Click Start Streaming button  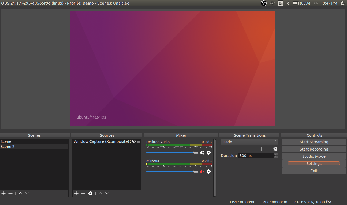tap(314, 142)
